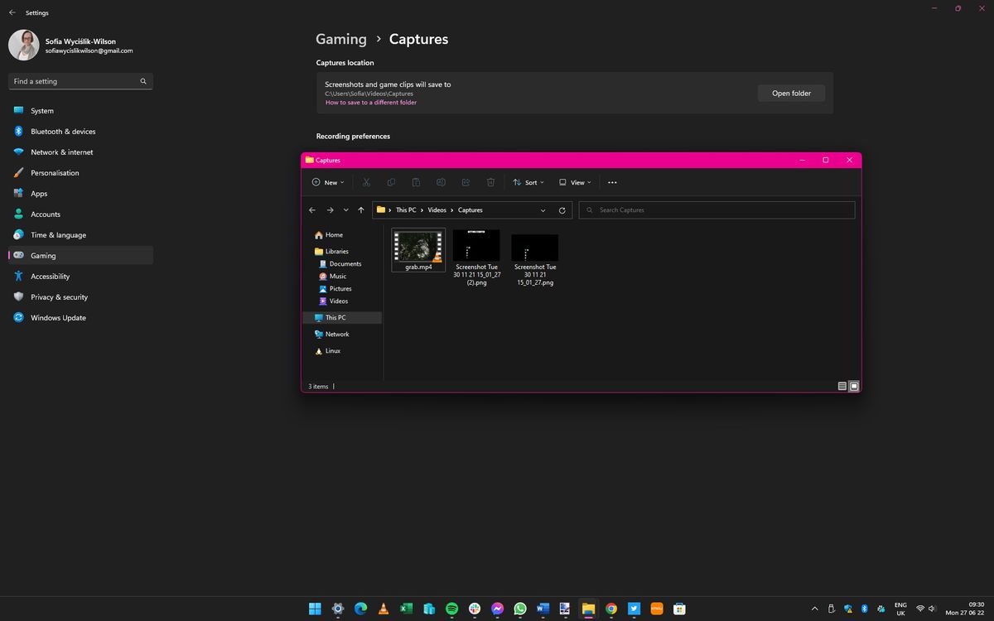Open the New item dropdown
The image size is (994, 621).
[327, 182]
